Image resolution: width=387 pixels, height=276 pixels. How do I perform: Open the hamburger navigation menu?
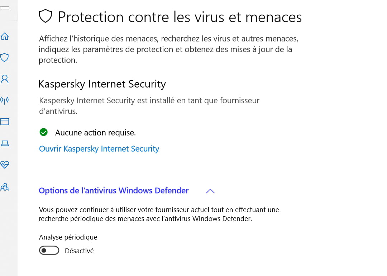point(5,8)
